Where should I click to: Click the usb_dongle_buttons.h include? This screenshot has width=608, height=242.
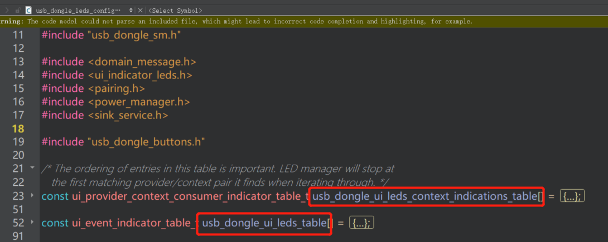[146, 142]
